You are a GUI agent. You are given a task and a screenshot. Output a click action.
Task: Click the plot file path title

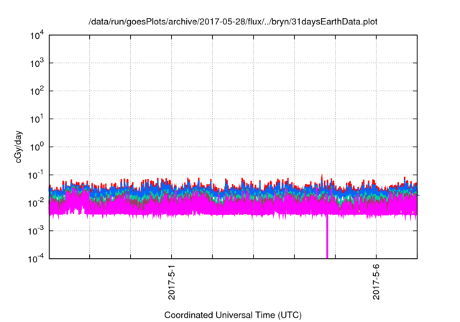pos(233,22)
